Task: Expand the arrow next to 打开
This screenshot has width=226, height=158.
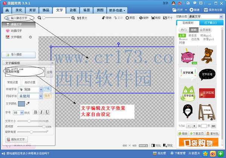Action: click(x=186, y=10)
